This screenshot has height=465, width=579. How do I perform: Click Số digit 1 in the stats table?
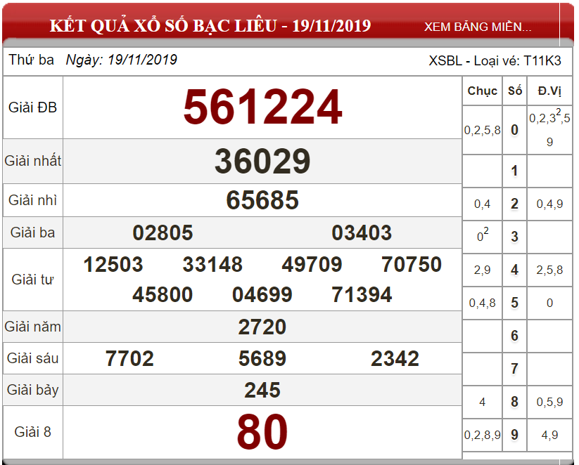coord(515,171)
